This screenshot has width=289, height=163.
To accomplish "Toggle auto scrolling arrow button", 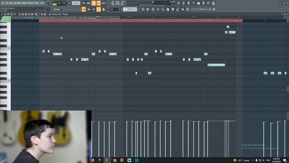I will coord(89,9).
